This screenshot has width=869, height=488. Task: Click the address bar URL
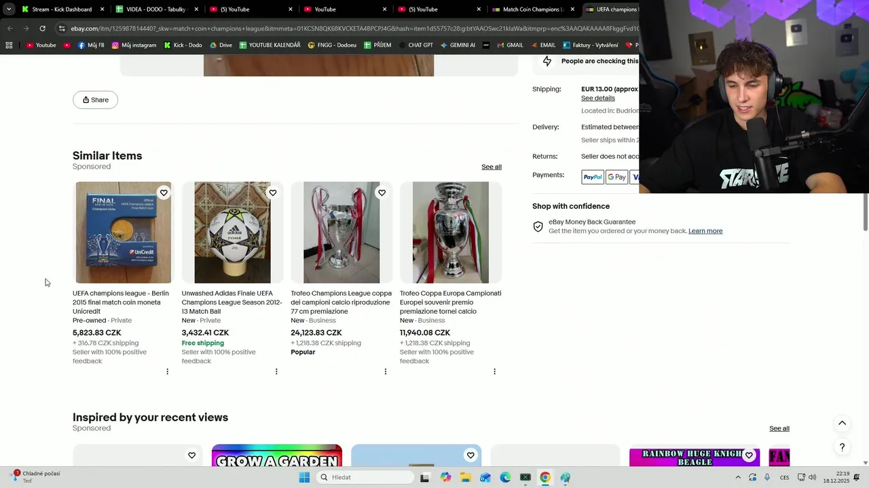tap(353, 28)
